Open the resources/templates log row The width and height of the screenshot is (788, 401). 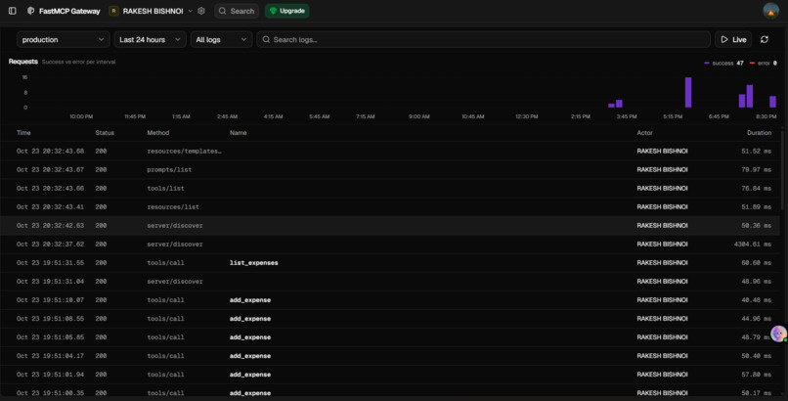(390, 151)
